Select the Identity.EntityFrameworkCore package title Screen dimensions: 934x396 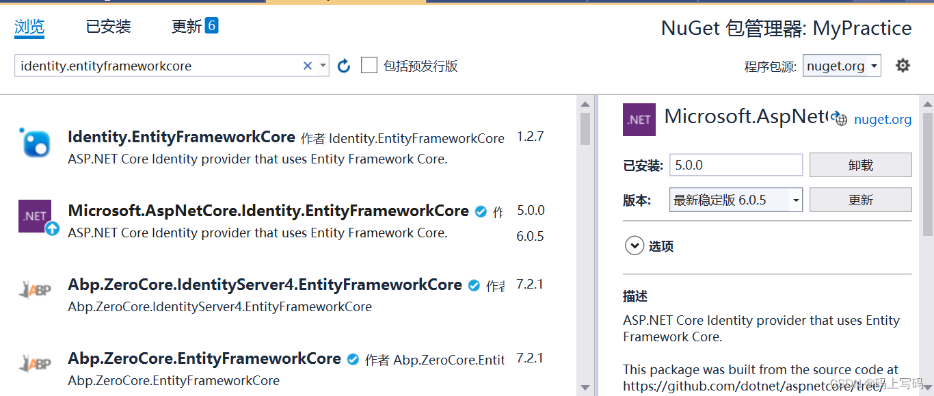tap(181, 137)
